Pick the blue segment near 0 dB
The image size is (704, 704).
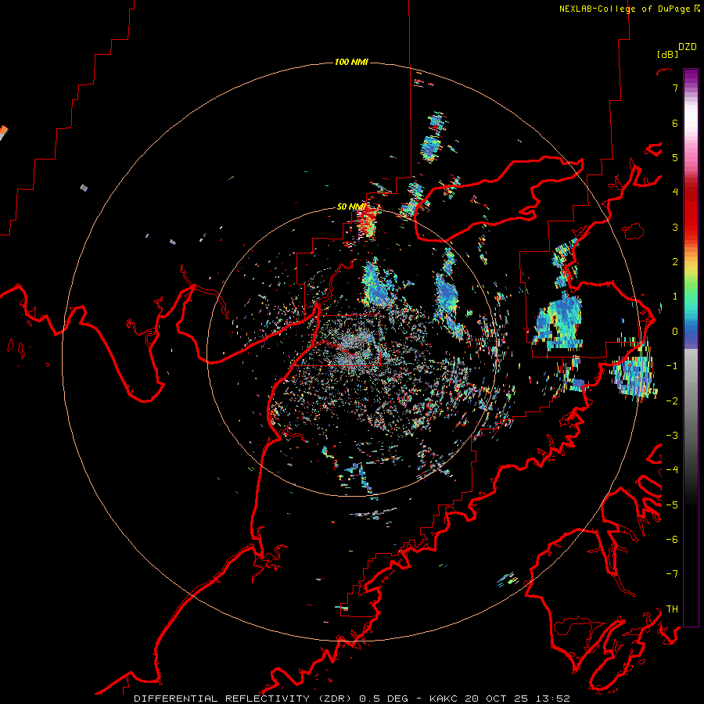[691, 332]
